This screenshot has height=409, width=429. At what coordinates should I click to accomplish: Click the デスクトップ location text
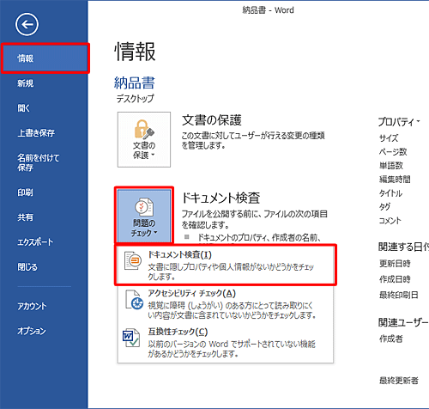click(135, 99)
